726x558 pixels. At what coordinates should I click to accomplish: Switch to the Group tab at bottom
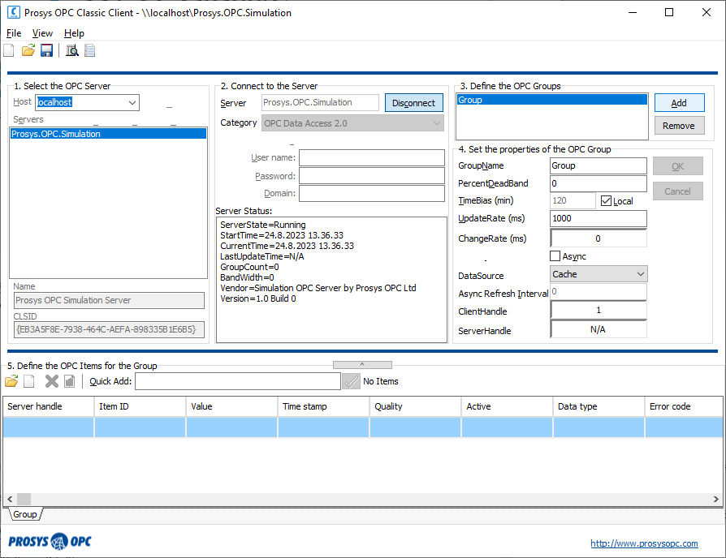tap(25, 514)
